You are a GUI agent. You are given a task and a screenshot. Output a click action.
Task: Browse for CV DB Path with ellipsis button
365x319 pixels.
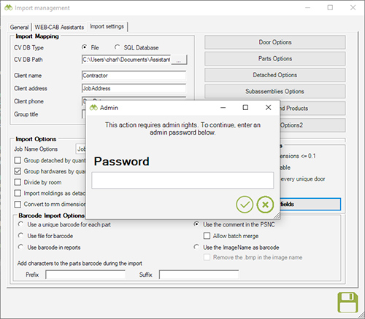(x=179, y=60)
